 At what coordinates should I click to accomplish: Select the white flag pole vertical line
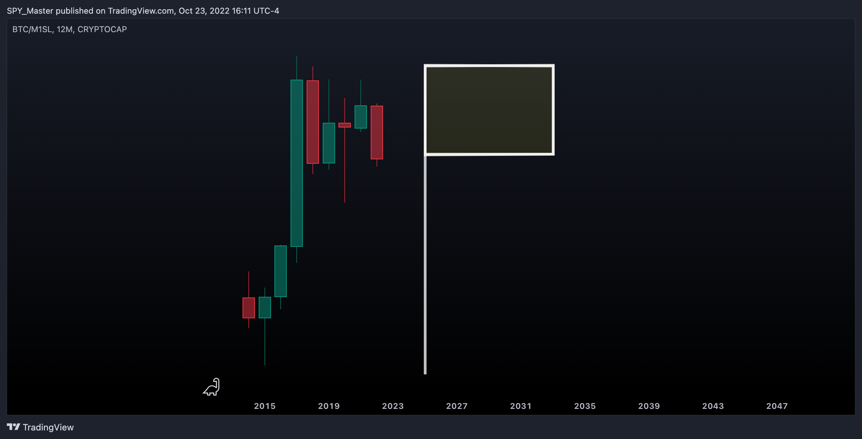(x=425, y=265)
